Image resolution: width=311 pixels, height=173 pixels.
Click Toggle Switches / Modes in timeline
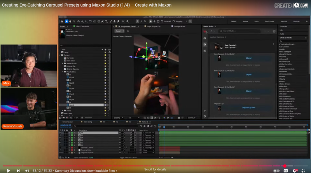pyautogui.click(x=128, y=157)
